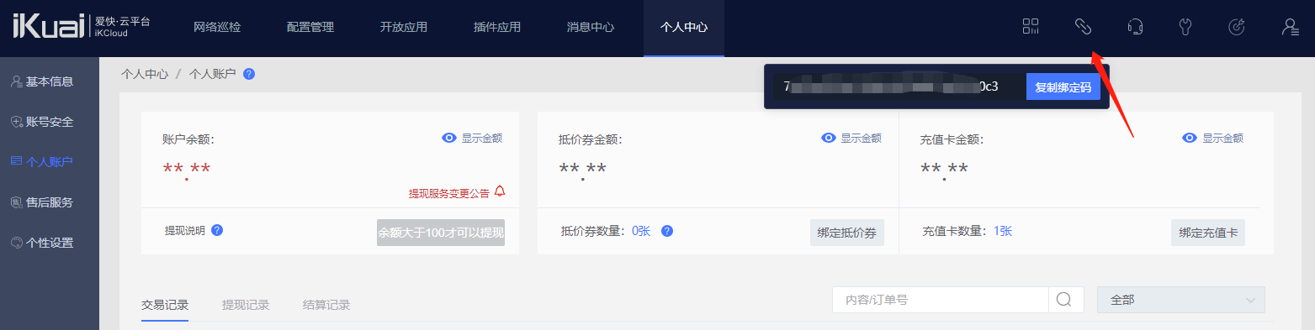
Task: Open the 网络巡检 top menu
Action: [x=217, y=27]
